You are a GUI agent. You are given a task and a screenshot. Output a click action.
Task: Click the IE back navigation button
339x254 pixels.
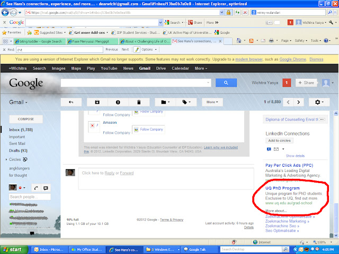(5, 13)
